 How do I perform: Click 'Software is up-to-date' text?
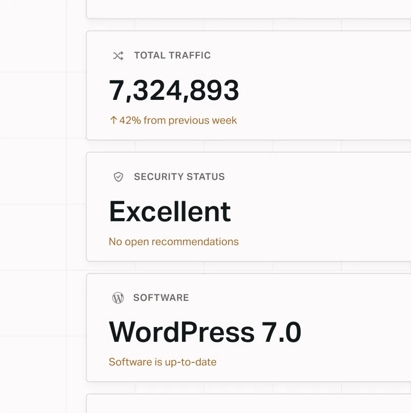click(163, 362)
